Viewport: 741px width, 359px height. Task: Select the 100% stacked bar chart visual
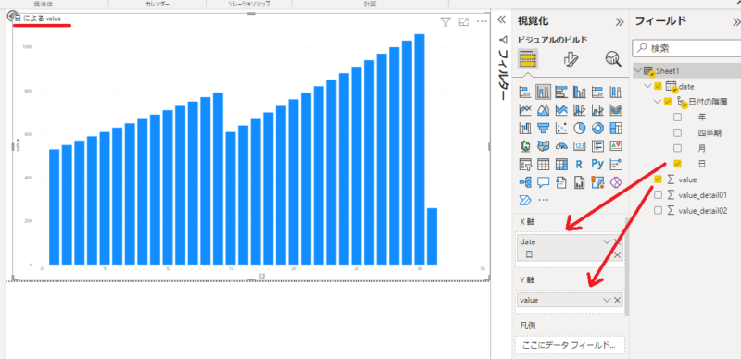pyautogui.click(x=597, y=92)
